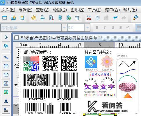Choose the arrow Select tool
Screen dimensions: 141x116
tap(6, 37)
